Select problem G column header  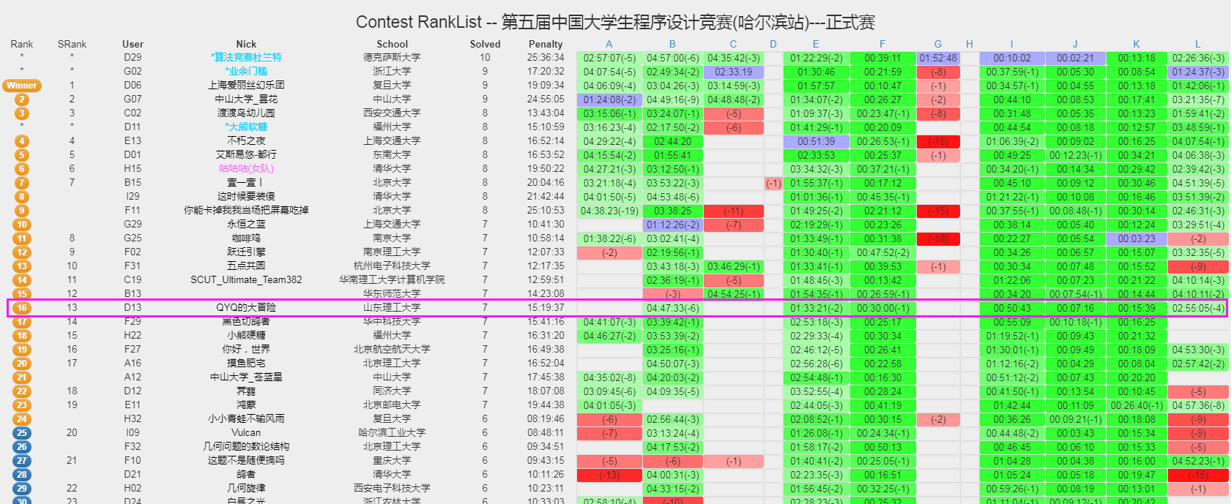(x=938, y=44)
